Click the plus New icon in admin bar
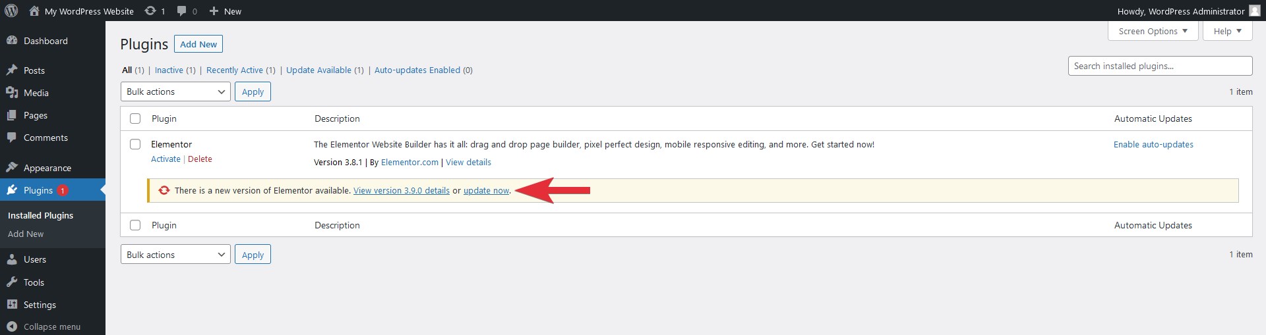The image size is (1266, 335). (214, 11)
